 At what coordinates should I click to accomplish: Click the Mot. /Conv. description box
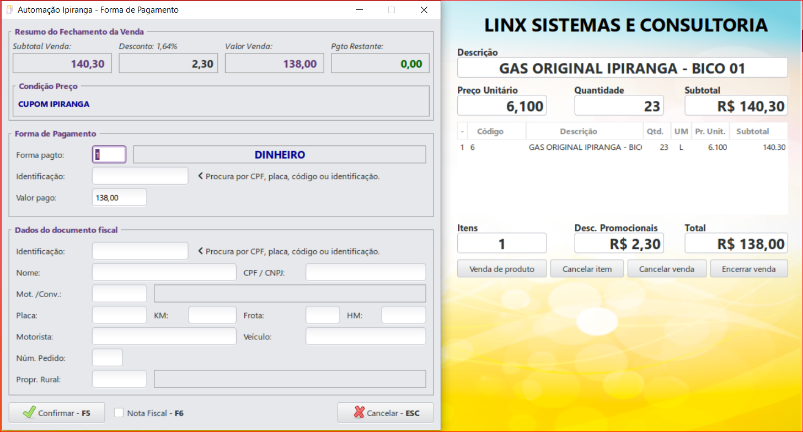pos(290,294)
